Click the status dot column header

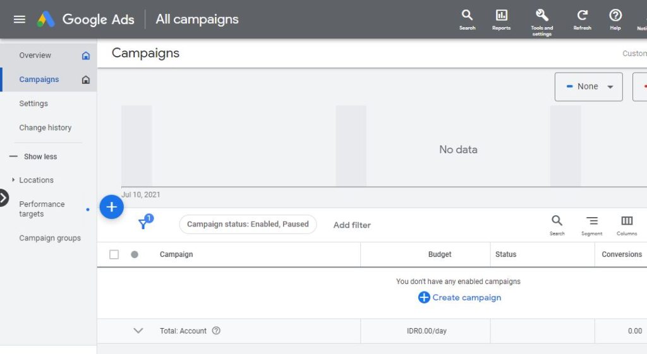tap(135, 254)
